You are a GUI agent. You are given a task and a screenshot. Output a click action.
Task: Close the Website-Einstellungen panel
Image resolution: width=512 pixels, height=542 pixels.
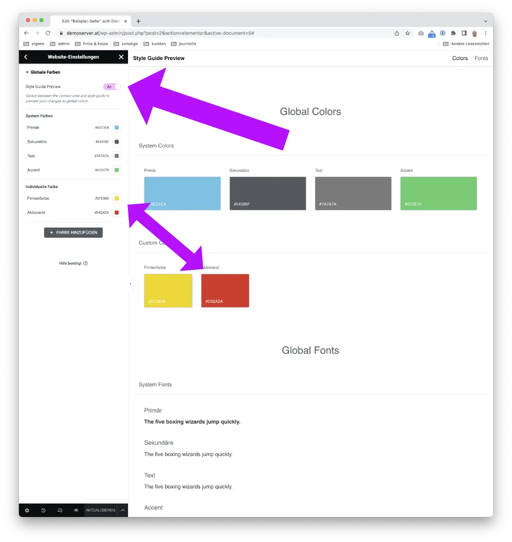click(121, 57)
